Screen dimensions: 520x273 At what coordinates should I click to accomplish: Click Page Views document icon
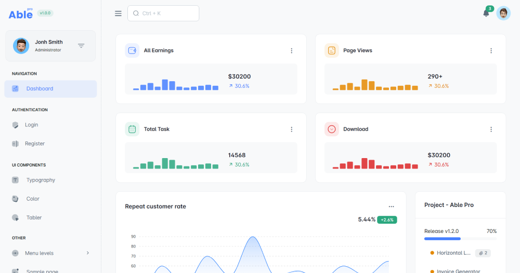coord(332,50)
